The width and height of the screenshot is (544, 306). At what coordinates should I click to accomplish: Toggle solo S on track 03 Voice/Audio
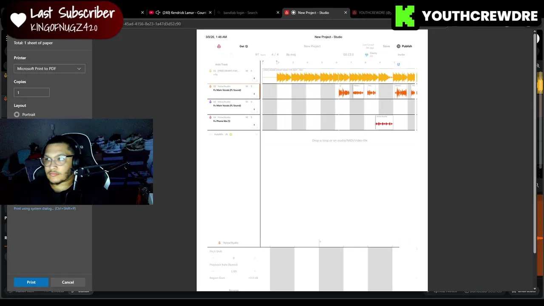pos(251,102)
